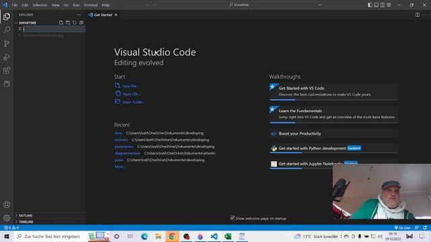This screenshot has height=242, width=431.
Task: Navigate forward with title bar arrow
Action: click(x=154, y=5)
